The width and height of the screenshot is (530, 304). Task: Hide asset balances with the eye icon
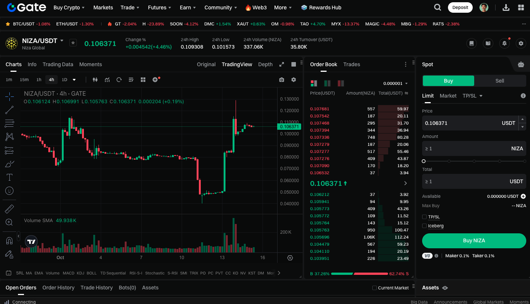click(x=445, y=288)
